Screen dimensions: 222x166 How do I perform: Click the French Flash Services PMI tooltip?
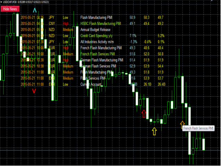198,128
